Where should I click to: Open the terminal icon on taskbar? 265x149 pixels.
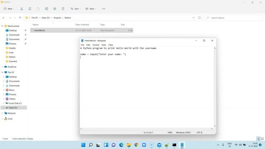point(174,145)
